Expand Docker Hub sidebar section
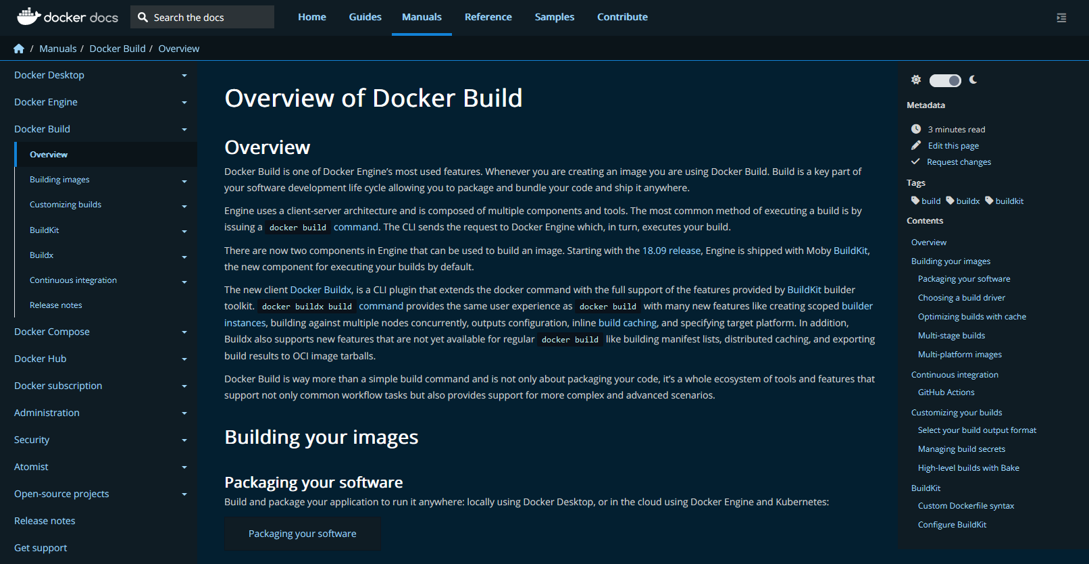The width and height of the screenshot is (1089, 564). click(x=184, y=359)
